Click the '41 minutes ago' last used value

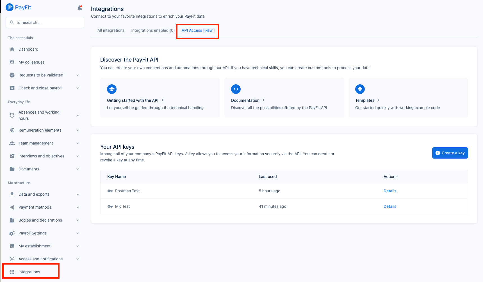pyautogui.click(x=272, y=206)
